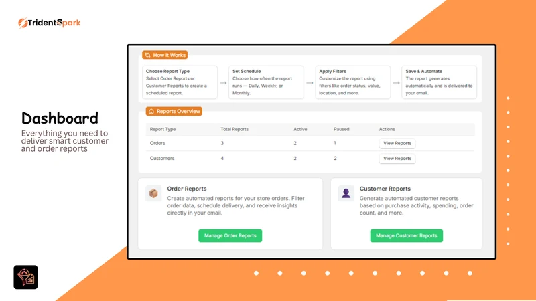Click the Customer Reports card title

tap(385, 189)
